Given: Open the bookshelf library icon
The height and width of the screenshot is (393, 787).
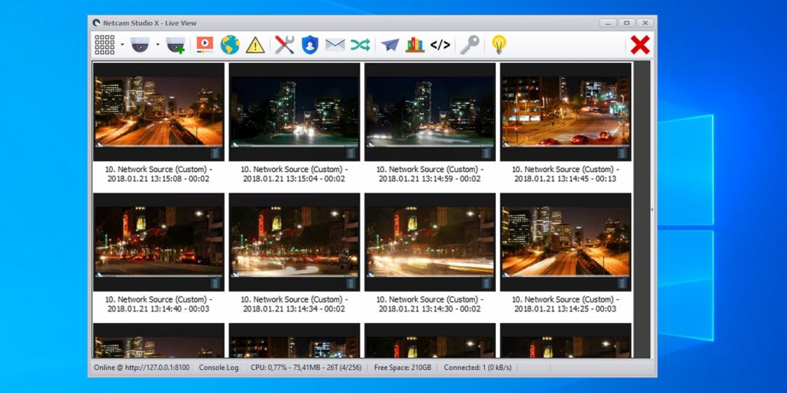Looking at the screenshot, I should tap(415, 45).
